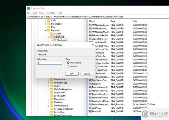The width and height of the screenshot is (169, 120).
Task: Expand the Diagnostics tree node
Action: (x=46, y=24)
